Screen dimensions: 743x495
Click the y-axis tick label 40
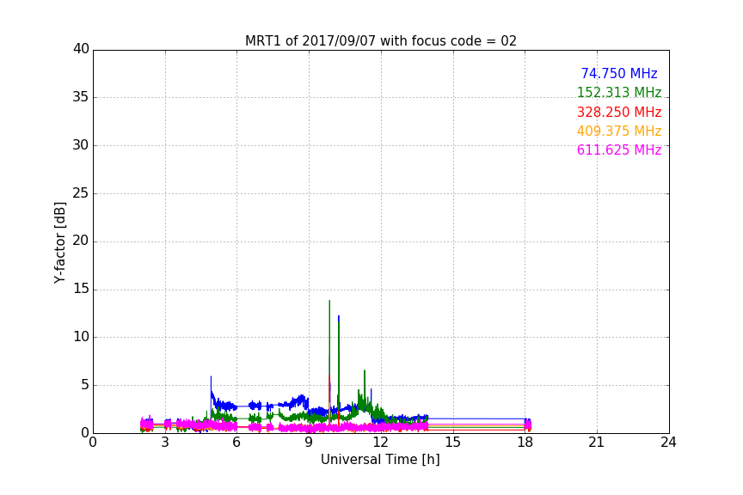(x=81, y=49)
